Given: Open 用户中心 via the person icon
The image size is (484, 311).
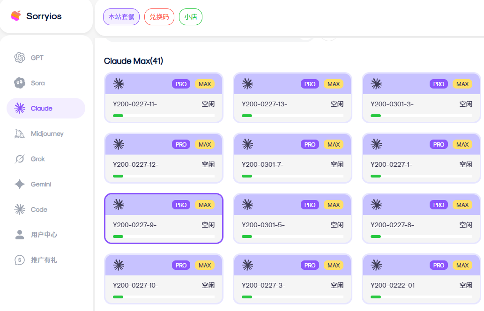Looking at the screenshot, I should click(20, 235).
